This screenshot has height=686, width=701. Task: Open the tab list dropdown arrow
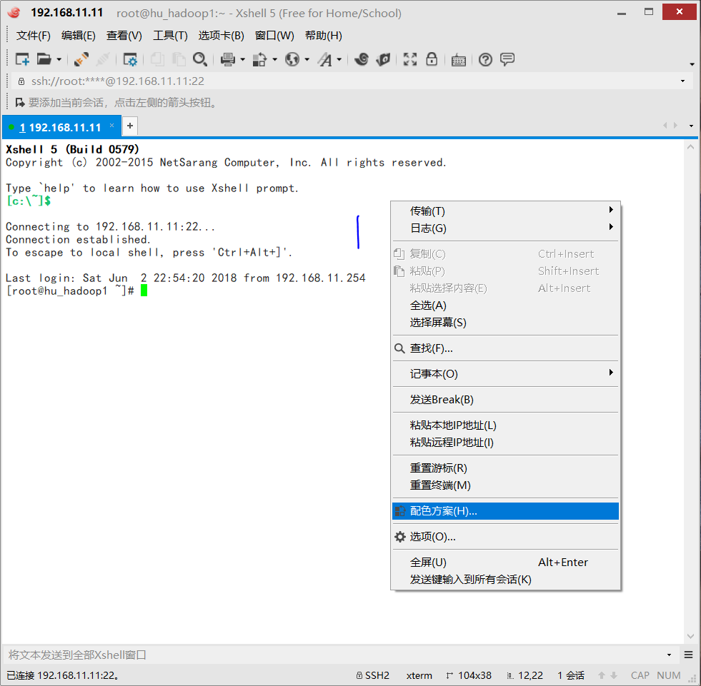[691, 126]
